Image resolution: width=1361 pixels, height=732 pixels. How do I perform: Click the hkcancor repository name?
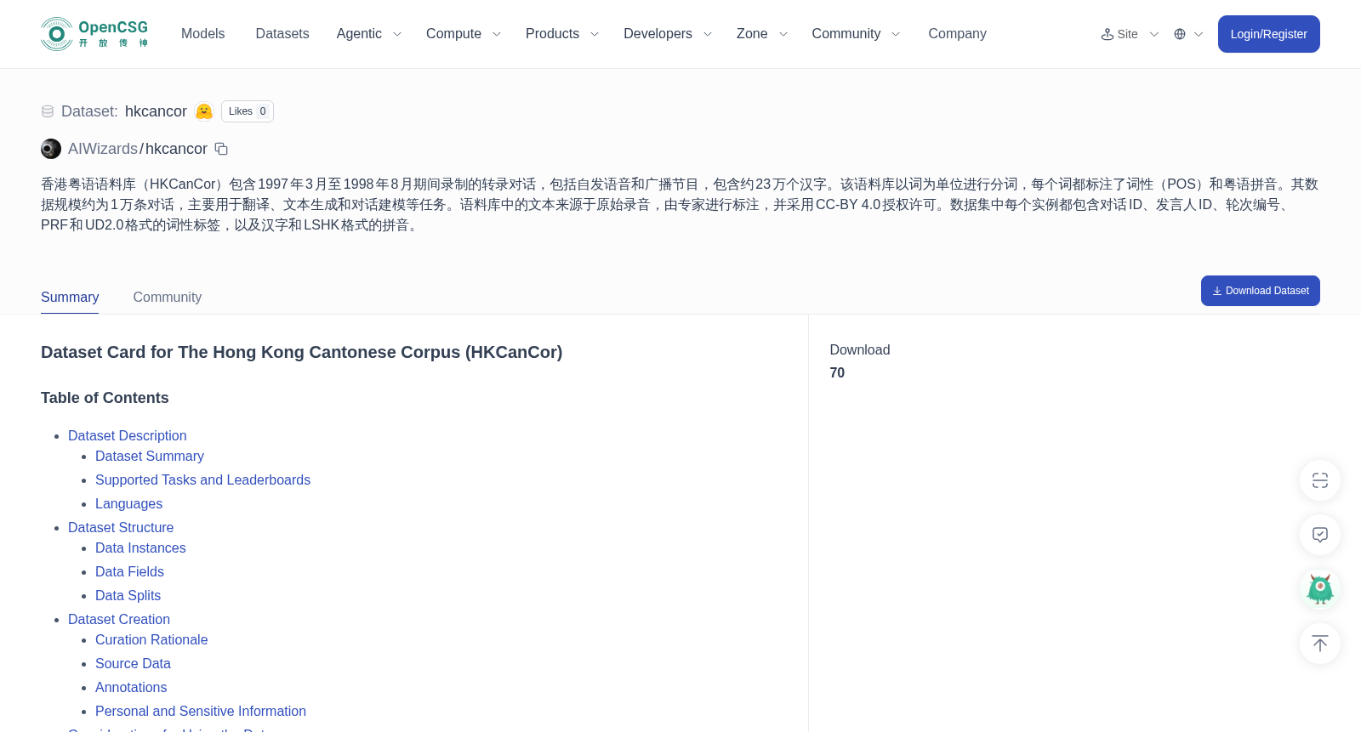(x=176, y=149)
